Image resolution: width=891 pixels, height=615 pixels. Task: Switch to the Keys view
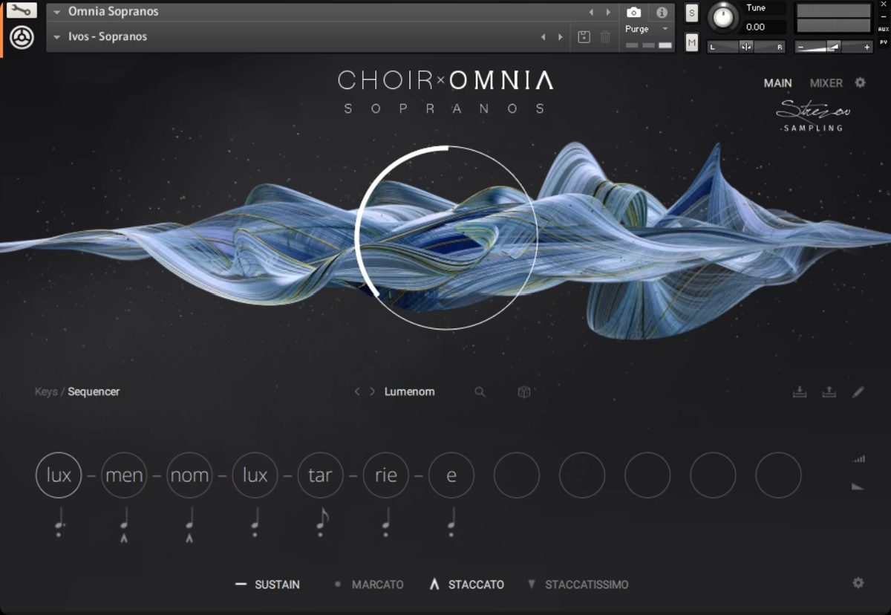click(x=46, y=391)
